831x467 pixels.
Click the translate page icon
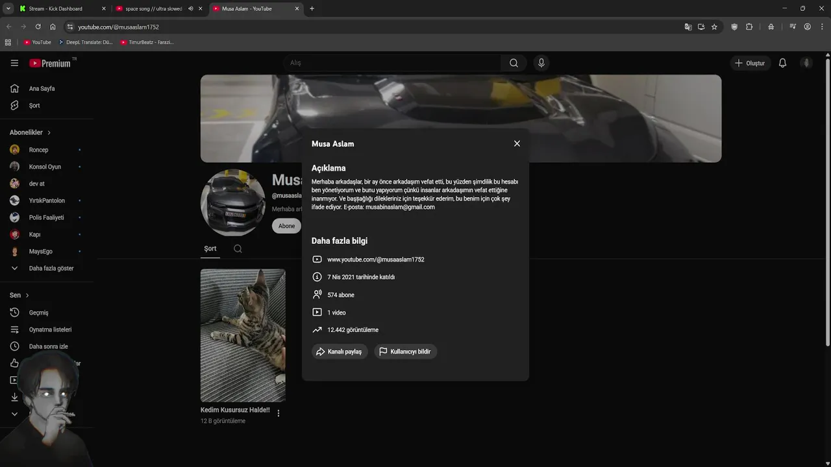[x=688, y=27]
